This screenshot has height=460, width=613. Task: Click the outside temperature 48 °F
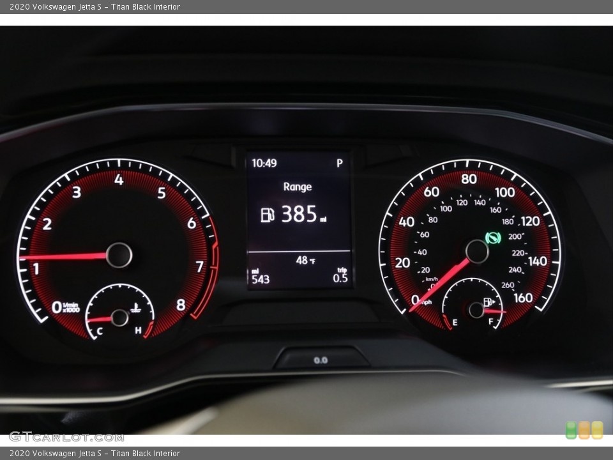[x=305, y=260]
